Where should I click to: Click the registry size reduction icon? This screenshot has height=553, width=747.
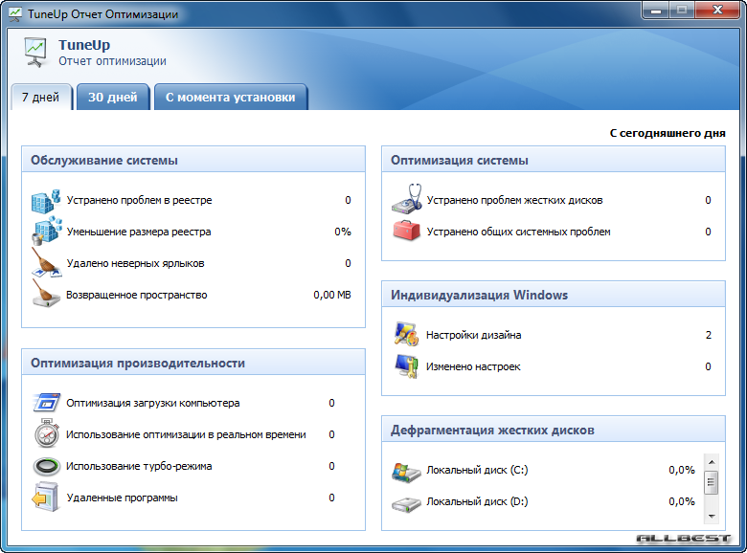[x=46, y=232]
